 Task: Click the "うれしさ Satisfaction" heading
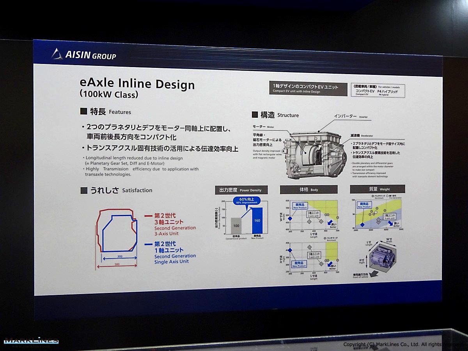pyautogui.click(x=116, y=190)
